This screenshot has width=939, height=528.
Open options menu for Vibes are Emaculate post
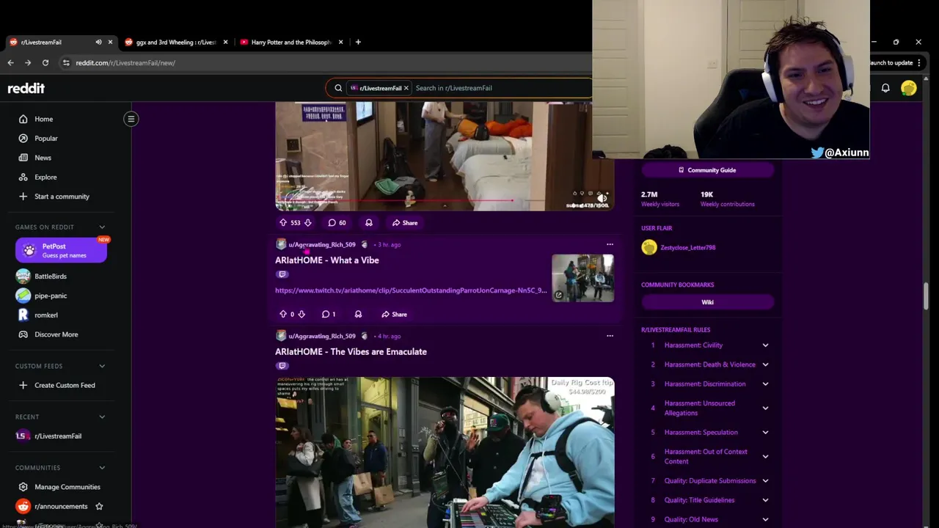[610, 336]
